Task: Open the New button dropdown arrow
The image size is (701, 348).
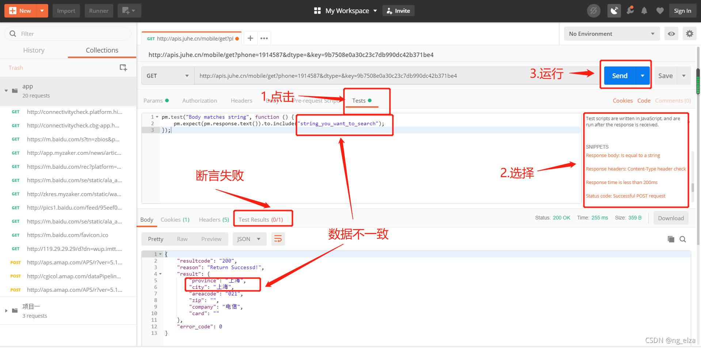Action: pyautogui.click(x=42, y=11)
